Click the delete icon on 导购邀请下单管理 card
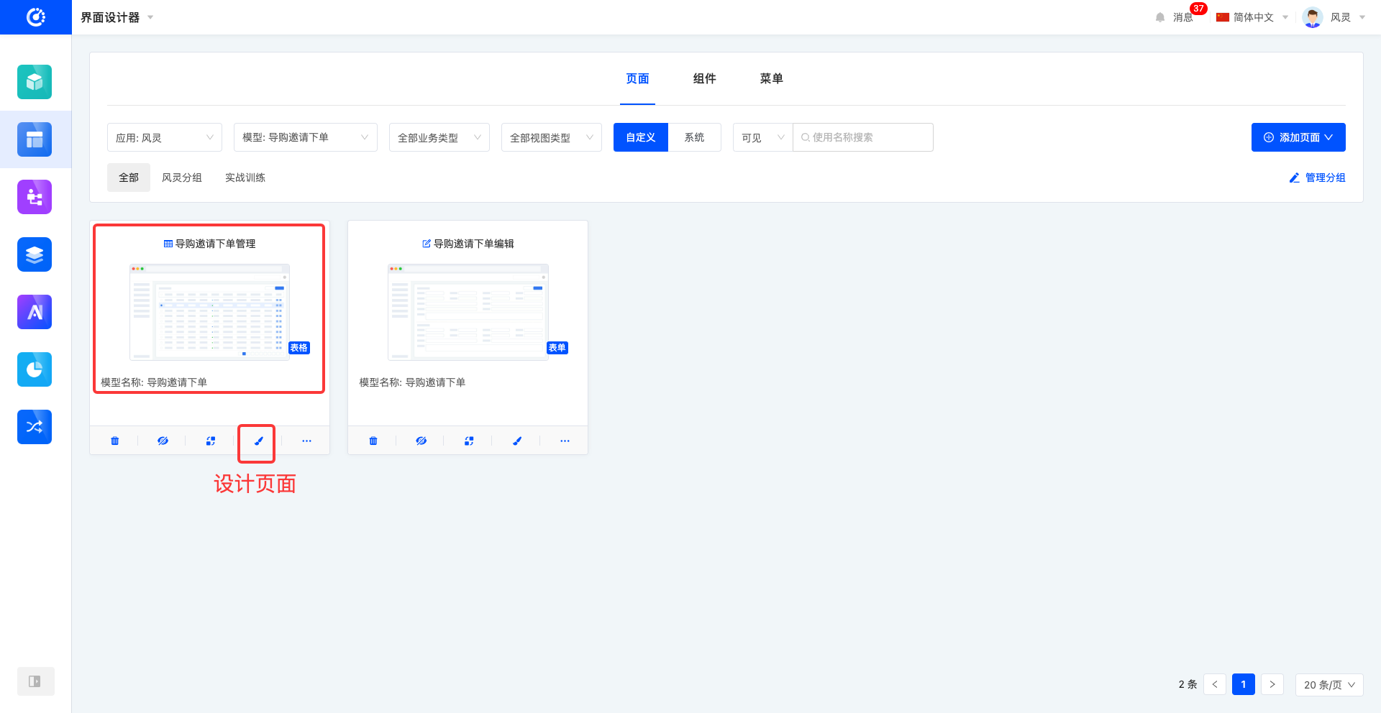 pyautogui.click(x=115, y=441)
